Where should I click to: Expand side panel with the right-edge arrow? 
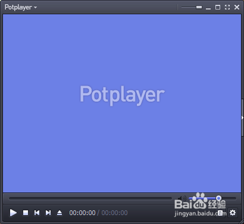[x=242, y=118]
